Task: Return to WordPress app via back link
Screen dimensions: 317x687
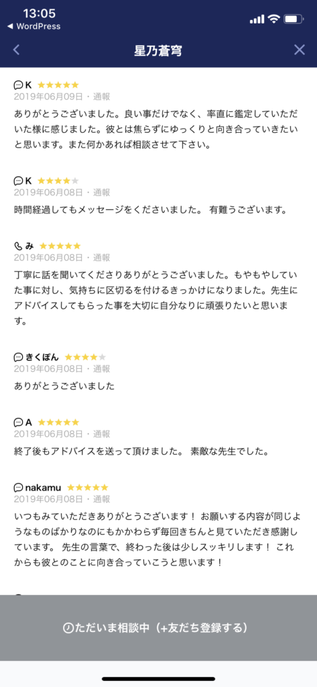Action: 34,26
